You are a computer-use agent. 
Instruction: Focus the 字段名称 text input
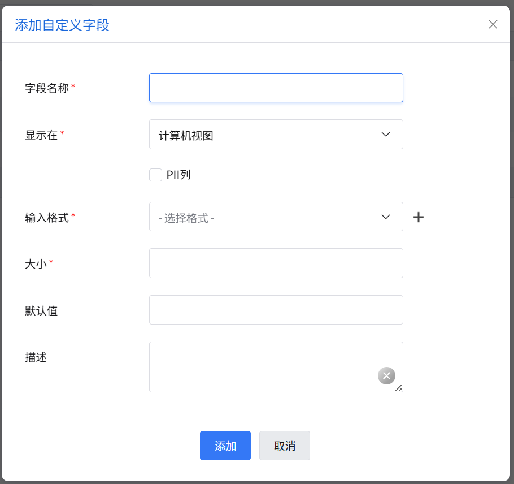pos(276,88)
